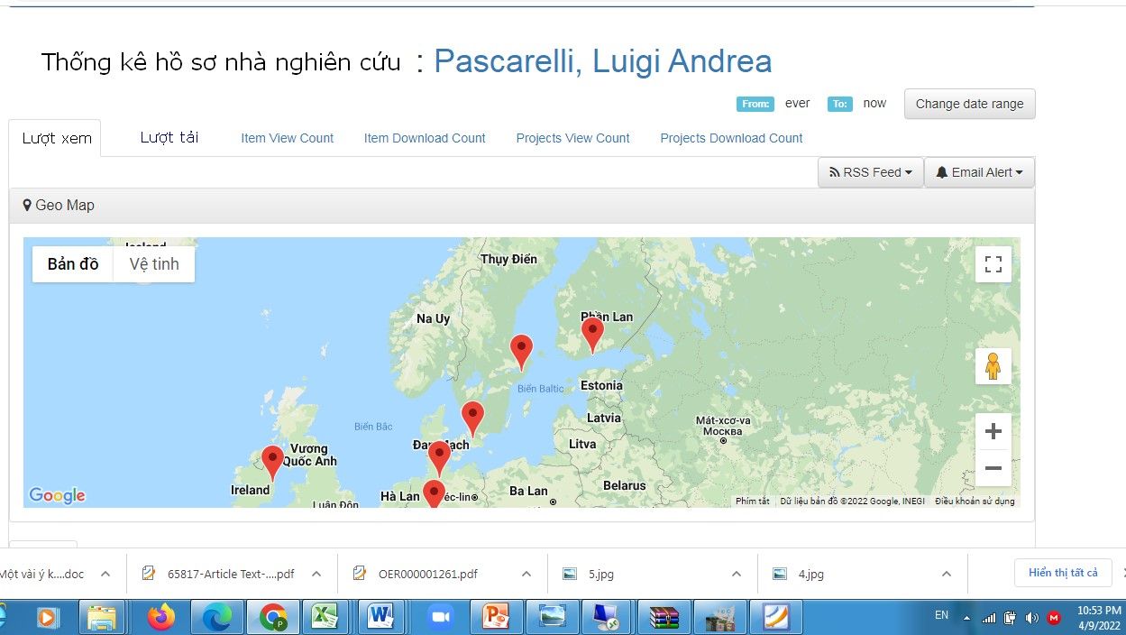This screenshot has height=635, width=1126.
Task: Click Change date range button
Action: click(x=969, y=104)
